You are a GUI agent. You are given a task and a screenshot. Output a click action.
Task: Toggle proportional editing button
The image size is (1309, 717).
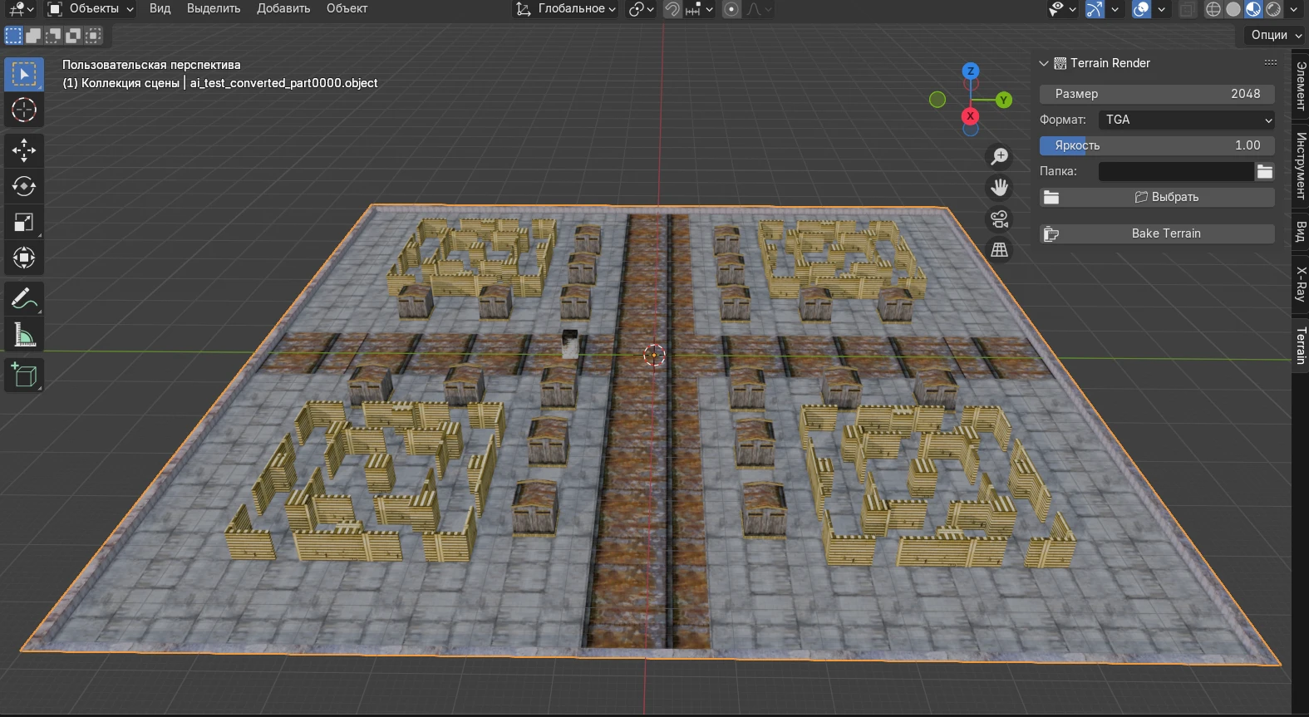[731, 9]
